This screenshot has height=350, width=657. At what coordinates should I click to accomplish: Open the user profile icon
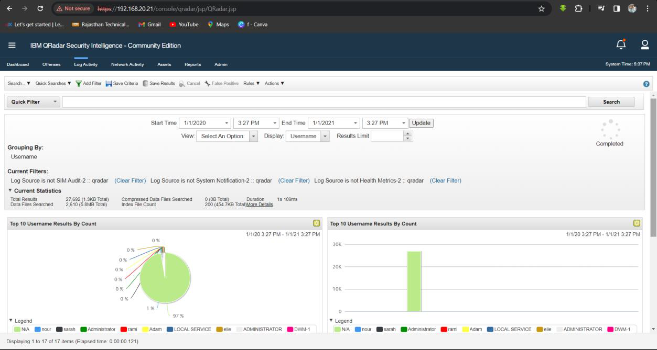(x=645, y=45)
